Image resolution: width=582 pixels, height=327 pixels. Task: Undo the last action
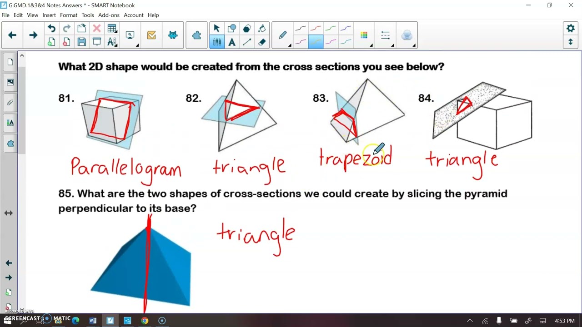pyautogui.click(x=51, y=29)
